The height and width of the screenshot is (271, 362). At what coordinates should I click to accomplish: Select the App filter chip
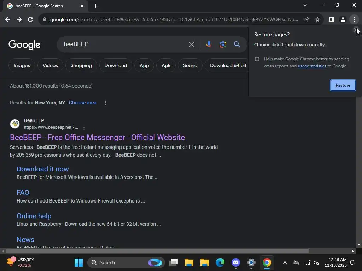[144, 65]
